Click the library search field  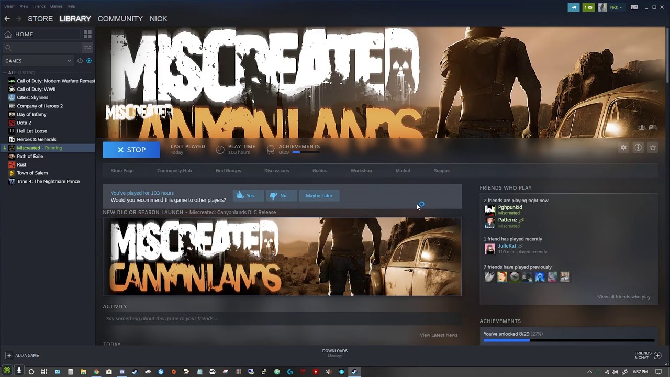coord(43,48)
